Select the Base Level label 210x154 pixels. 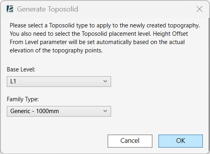point(21,69)
